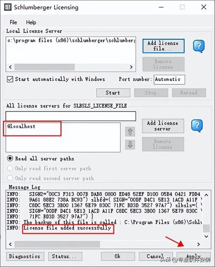Click the Port number input field

click(x=169, y=80)
